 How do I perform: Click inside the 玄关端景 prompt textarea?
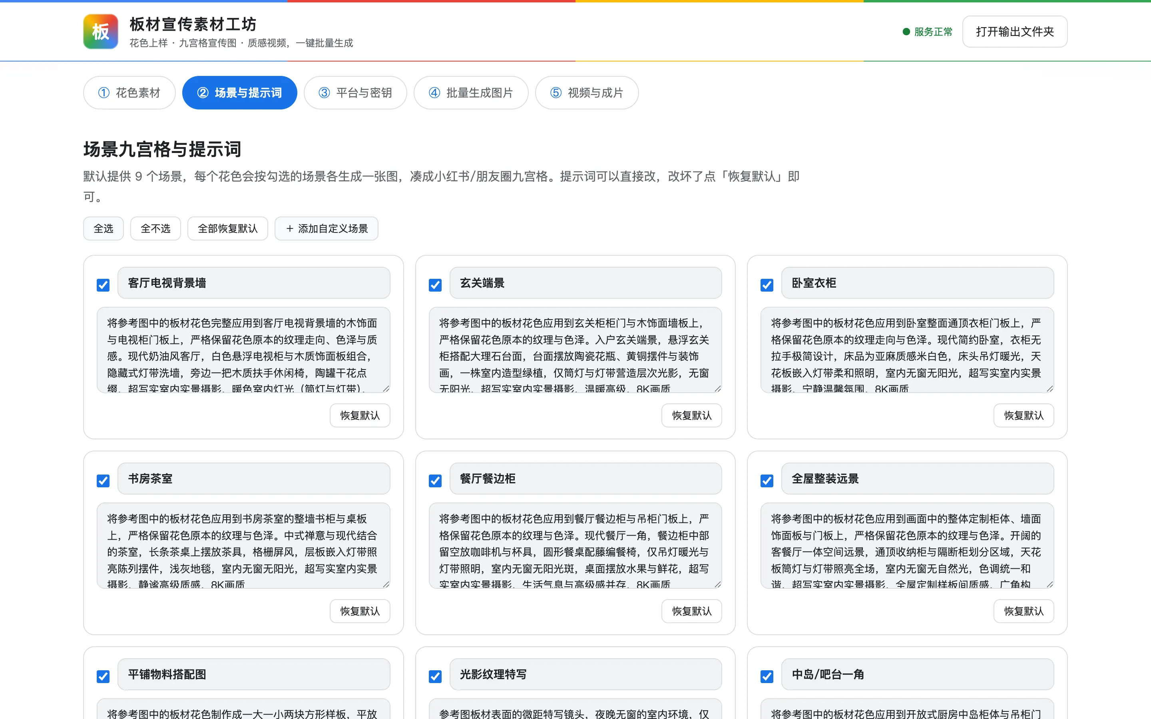(x=575, y=350)
